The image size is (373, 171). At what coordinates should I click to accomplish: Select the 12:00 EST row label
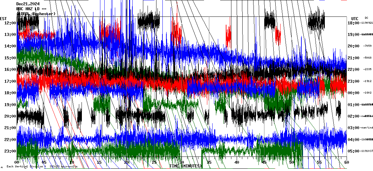pos(10,23)
